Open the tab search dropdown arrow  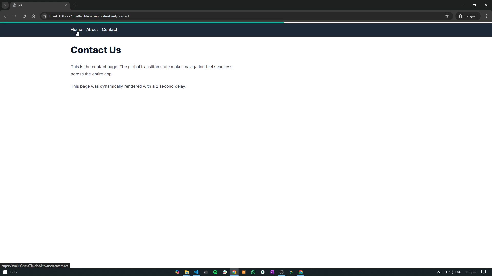click(x=5, y=5)
